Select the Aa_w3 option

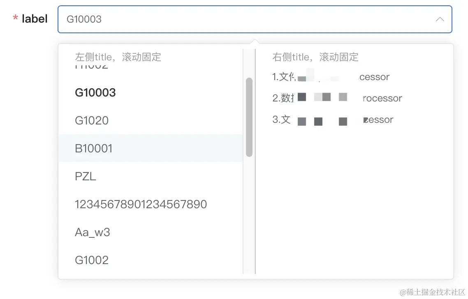151,232
